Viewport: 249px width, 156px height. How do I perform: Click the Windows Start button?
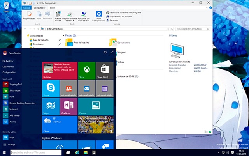(4, 152)
